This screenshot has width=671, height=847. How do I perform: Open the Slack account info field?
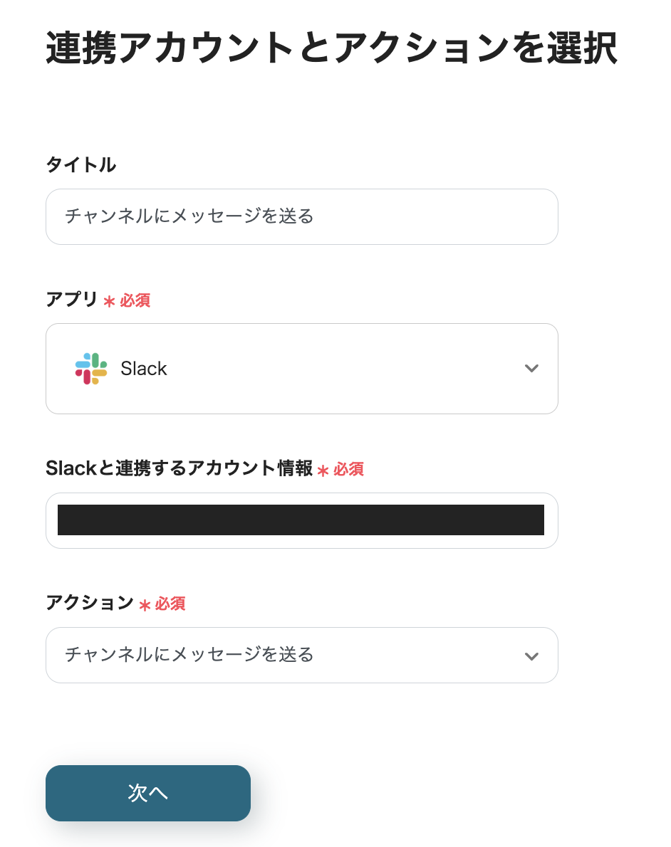[301, 520]
